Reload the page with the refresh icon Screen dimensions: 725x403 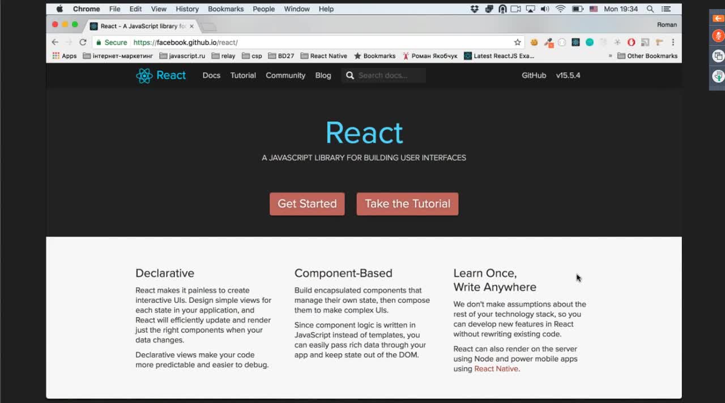pos(83,42)
